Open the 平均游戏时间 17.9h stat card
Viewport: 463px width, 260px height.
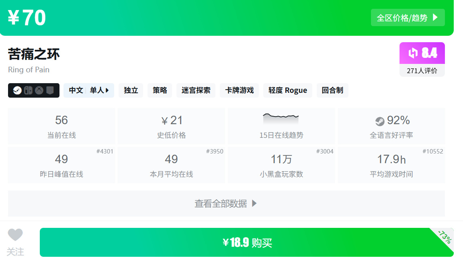click(x=391, y=165)
